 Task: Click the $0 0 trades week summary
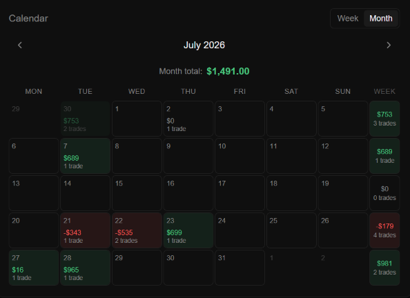point(384,193)
